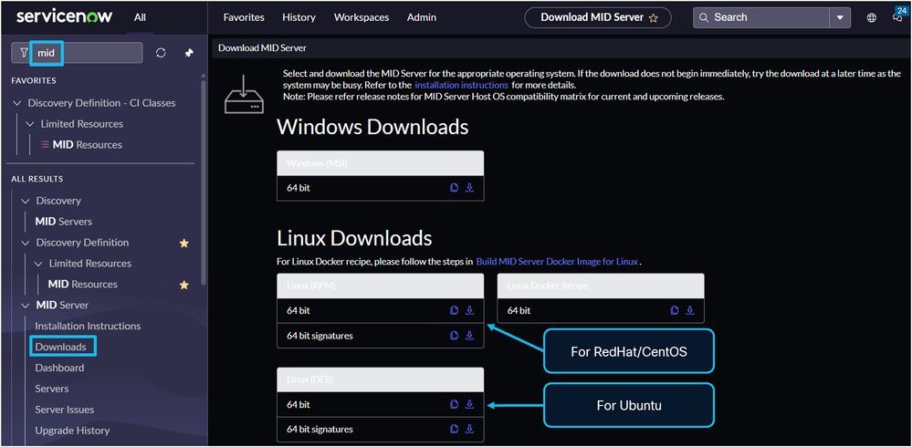Download the Windows (MSI) 64 bit installer
Image resolution: width=912 pixels, height=447 pixels.
point(469,188)
